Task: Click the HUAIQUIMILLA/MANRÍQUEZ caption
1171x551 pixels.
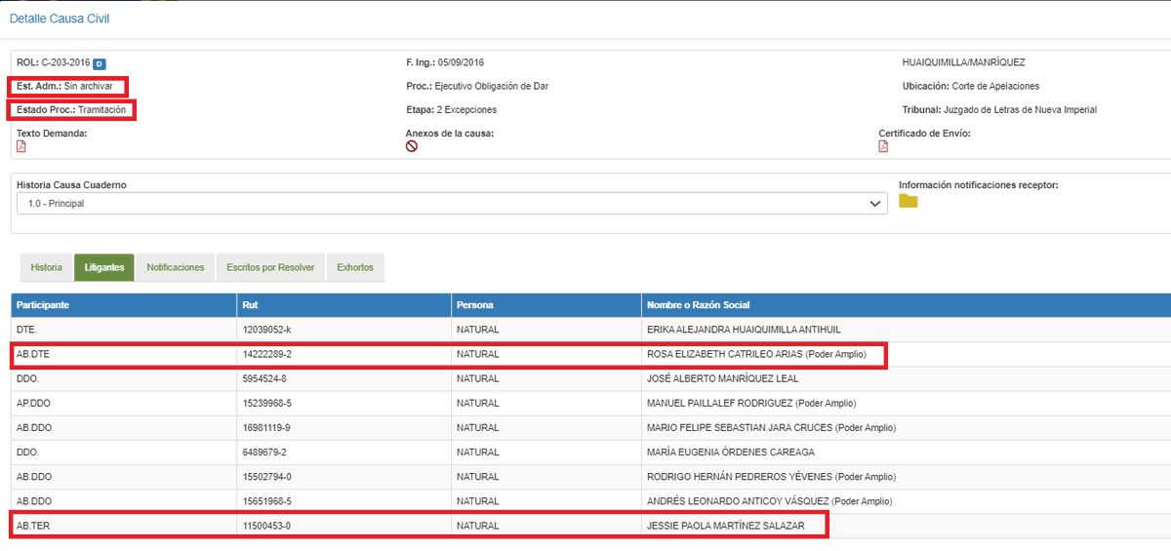Action: [x=964, y=62]
